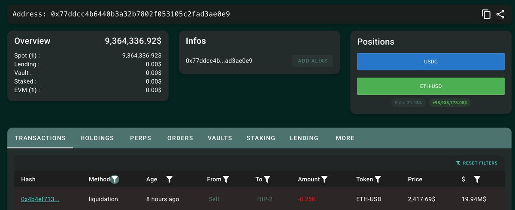This screenshot has height=210, width=515.
Task: Open the Token column filter icon
Action: tap(378, 180)
